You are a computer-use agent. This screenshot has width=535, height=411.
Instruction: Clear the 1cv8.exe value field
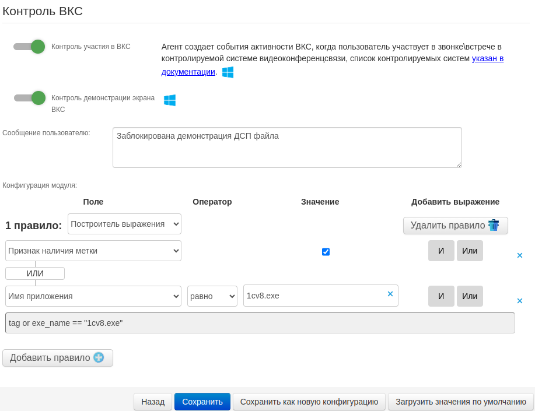click(390, 294)
